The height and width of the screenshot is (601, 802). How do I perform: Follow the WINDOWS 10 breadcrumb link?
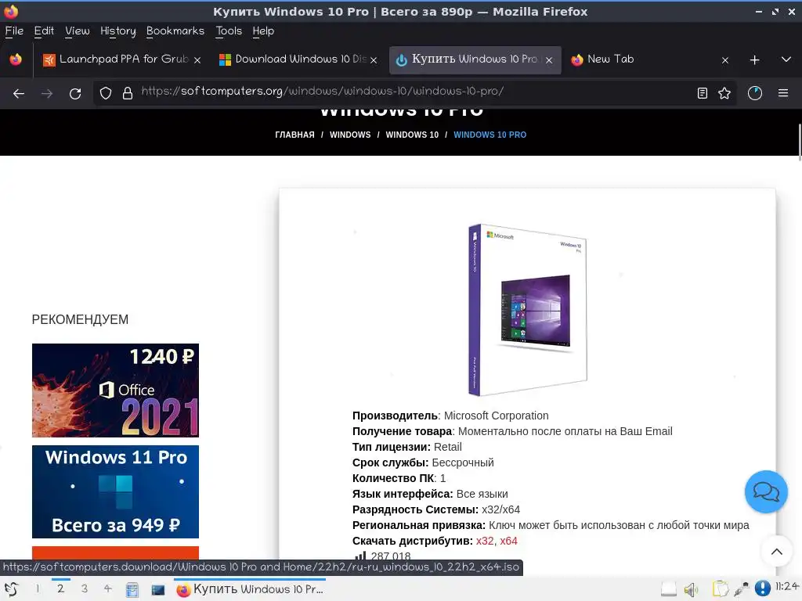pyautogui.click(x=412, y=135)
